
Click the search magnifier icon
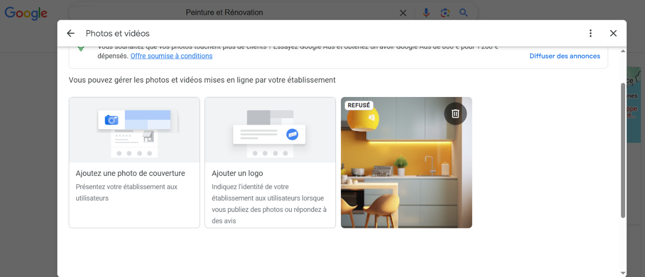pyautogui.click(x=463, y=13)
